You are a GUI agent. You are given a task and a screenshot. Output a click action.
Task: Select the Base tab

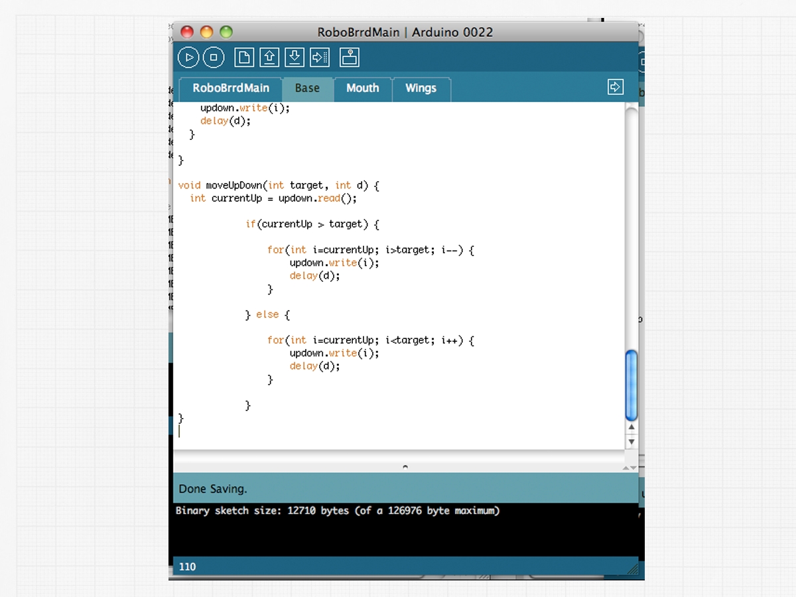[307, 88]
